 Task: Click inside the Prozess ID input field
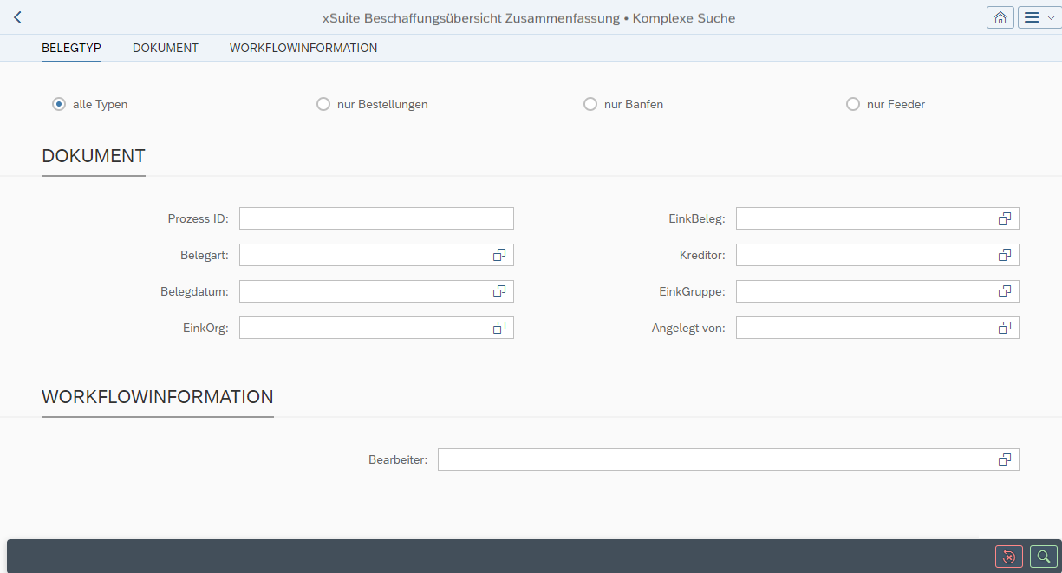pyautogui.click(x=375, y=218)
